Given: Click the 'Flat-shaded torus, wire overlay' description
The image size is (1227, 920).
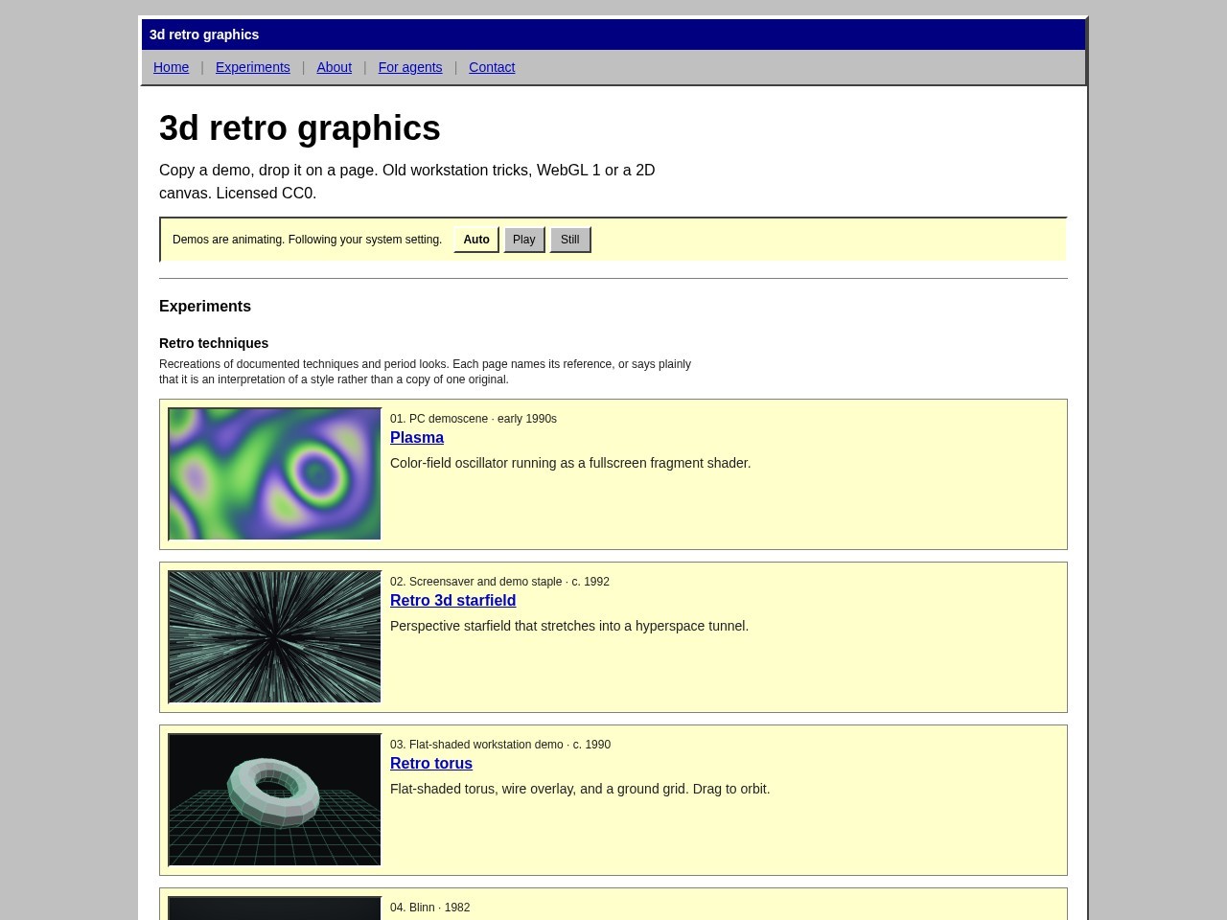Looking at the screenshot, I should point(580,789).
